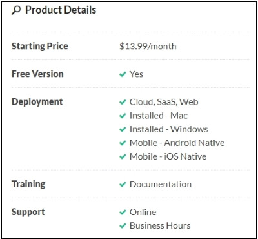The height and width of the screenshot is (239, 258).
Task: Click the $13.99/month price text
Action: pos(148,47)
